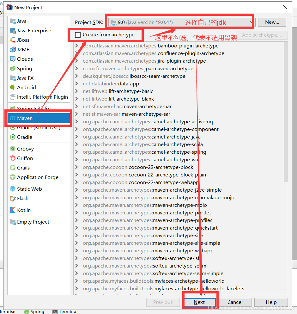Select the Java FX folder icon
The image size is (297, 314).
(13, 78)
